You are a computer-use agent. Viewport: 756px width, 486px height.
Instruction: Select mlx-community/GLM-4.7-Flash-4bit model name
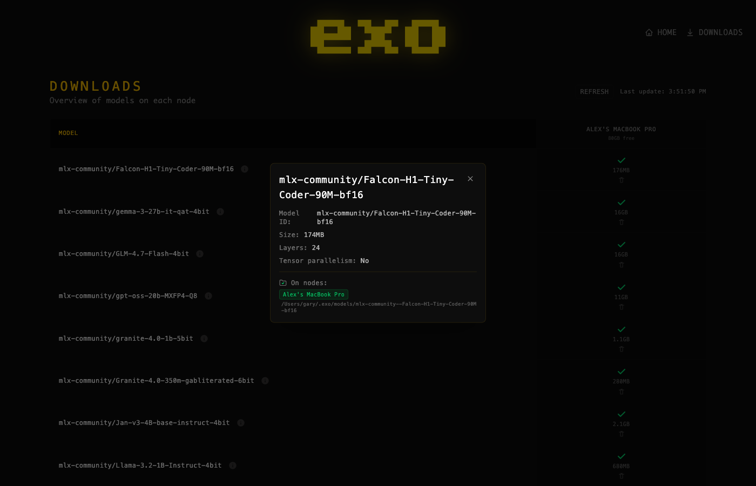pos(124,254)
